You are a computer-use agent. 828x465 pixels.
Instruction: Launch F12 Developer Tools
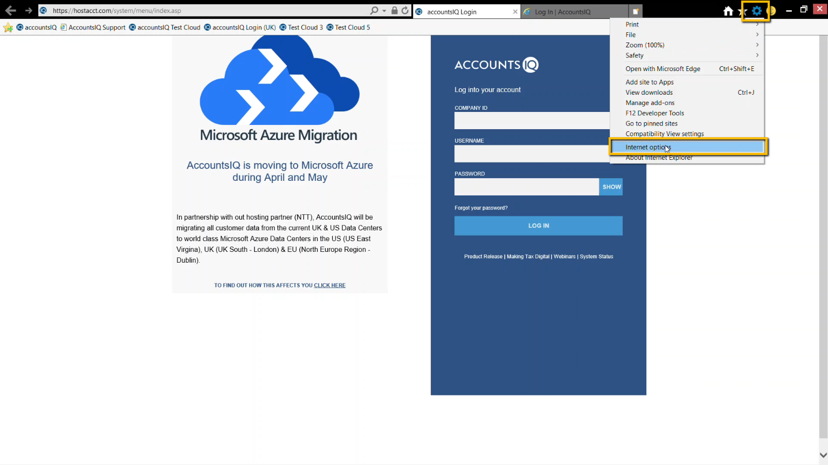click(x=687, y=113)
